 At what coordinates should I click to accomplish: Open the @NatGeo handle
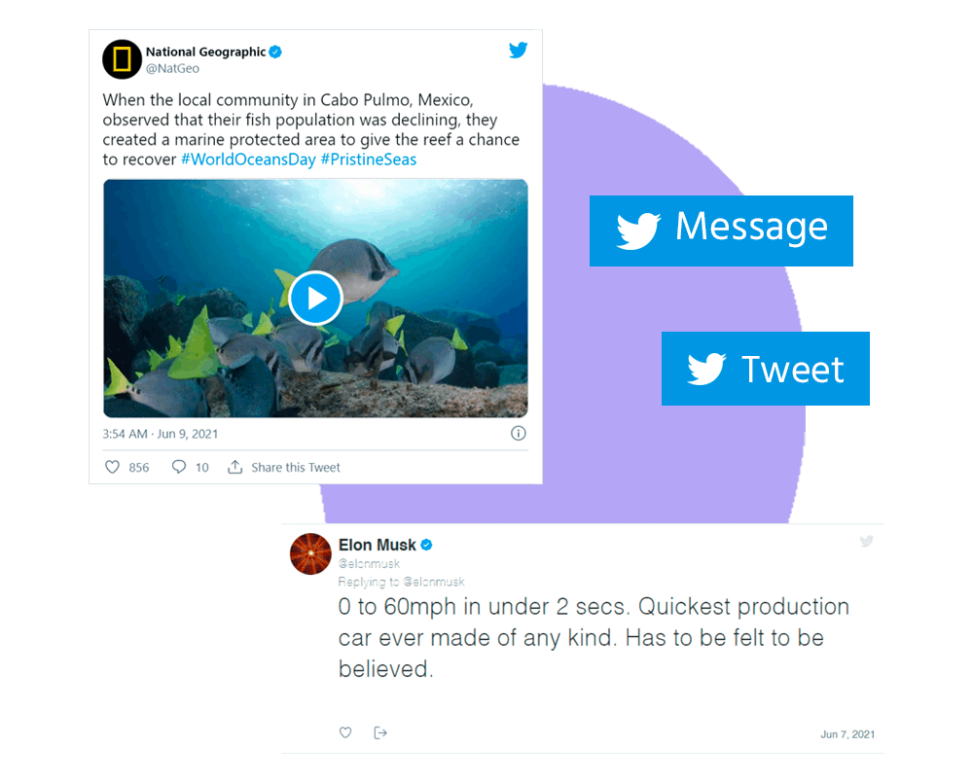tap(172, 69)
